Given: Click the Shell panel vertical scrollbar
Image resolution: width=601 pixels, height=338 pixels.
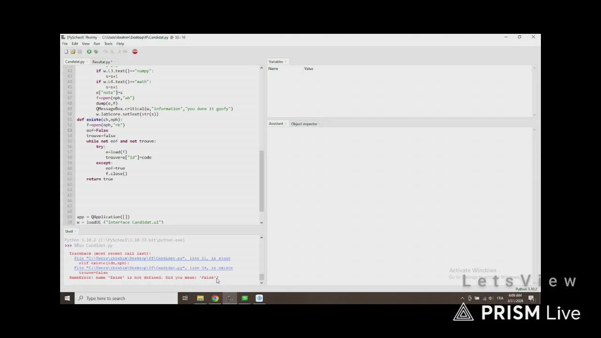Looking at the screenshot, I should [262, 277].
